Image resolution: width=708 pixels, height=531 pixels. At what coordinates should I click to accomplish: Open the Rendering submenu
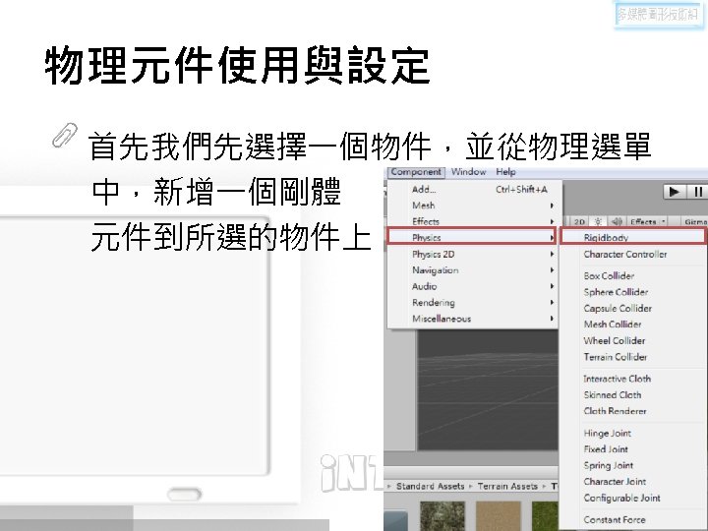(x=473, y=303)
